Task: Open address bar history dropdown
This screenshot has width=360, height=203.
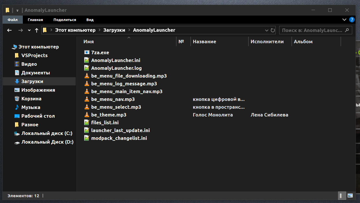Action: [x=267, y=30]
